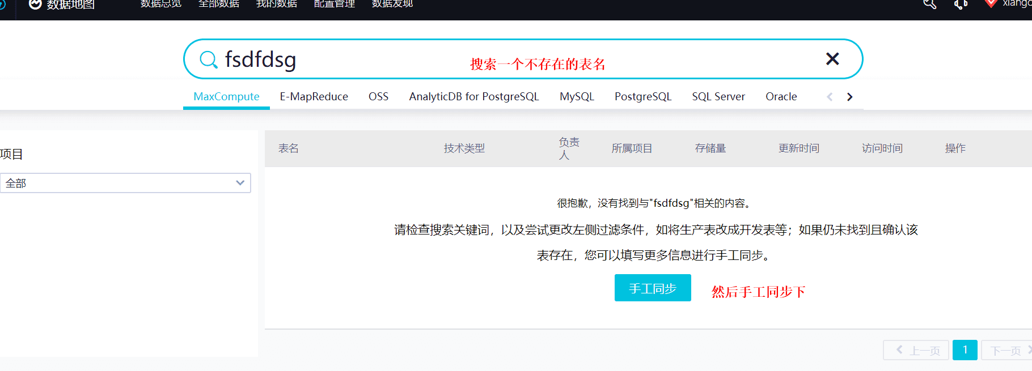Open 我的数据 in top navigation
This screenshot has height=371, width=1032.
pyautogui.click(x=277, y=3)
